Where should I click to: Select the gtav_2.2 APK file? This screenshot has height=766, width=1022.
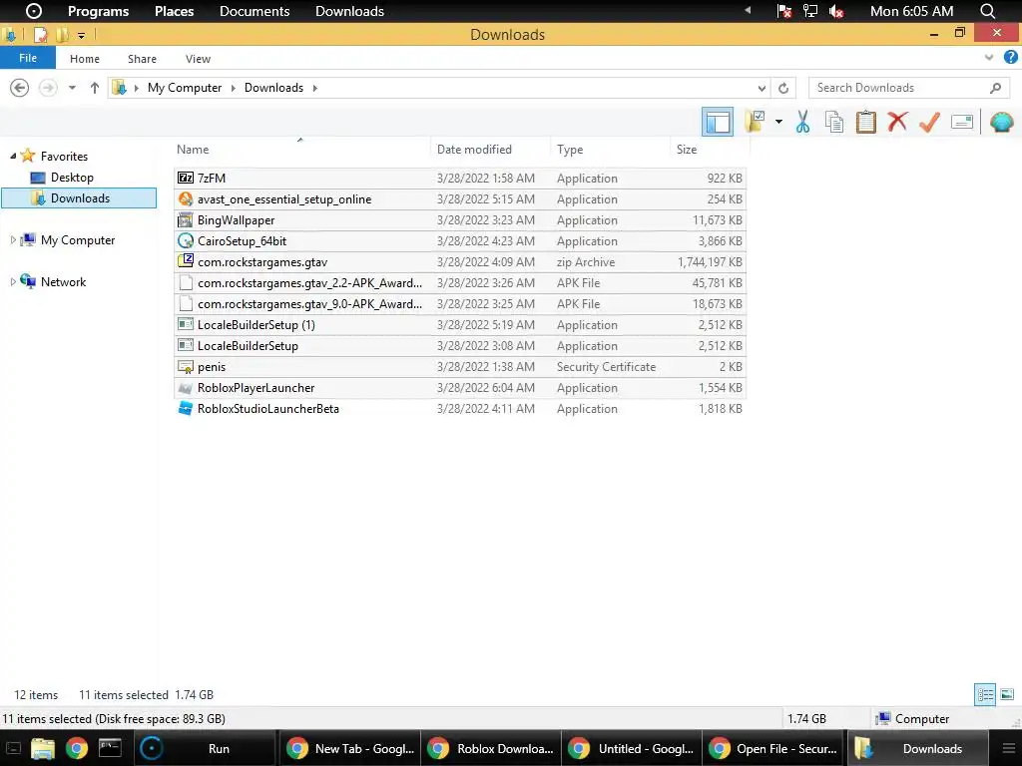pyautogui.click(x=460, y=282)
